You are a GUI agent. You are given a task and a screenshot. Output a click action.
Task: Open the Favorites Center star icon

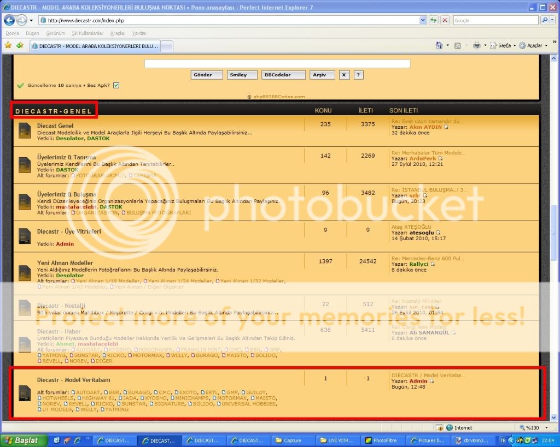[x=8, y=45]
